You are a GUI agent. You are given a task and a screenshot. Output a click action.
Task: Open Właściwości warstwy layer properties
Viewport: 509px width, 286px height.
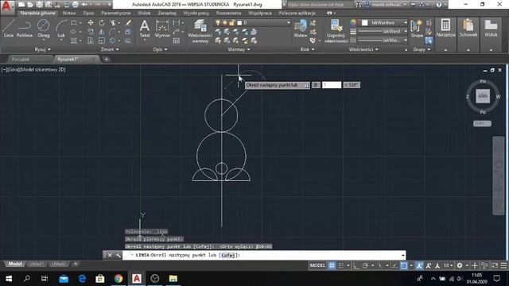tap(200, 31)
